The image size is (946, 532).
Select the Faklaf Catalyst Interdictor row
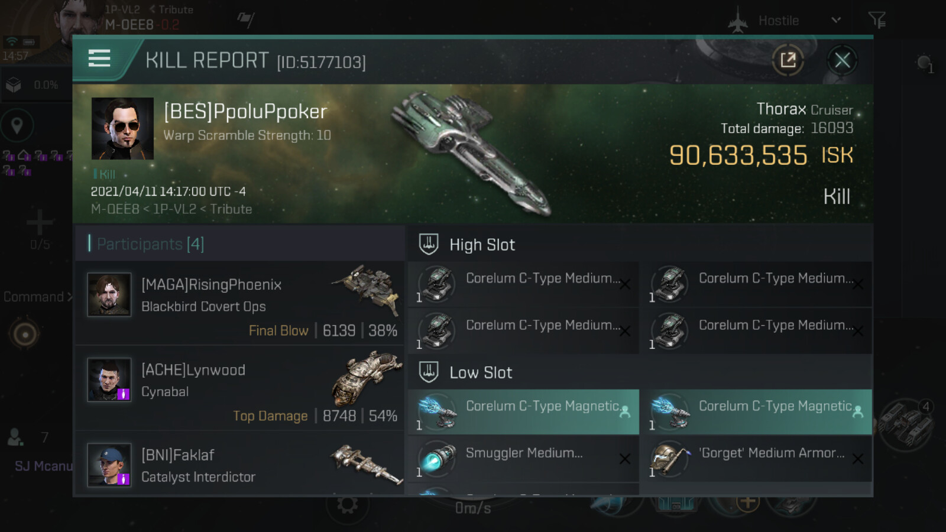coord(239,465)
